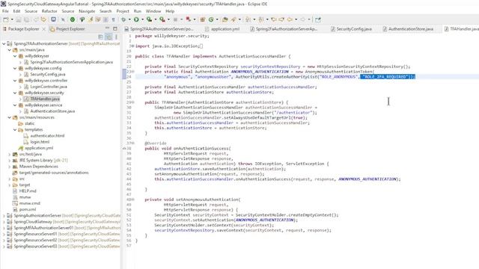Screen dimensions: 479x269
Task: Collapse the templates folder
Action: tap(15, 129)
